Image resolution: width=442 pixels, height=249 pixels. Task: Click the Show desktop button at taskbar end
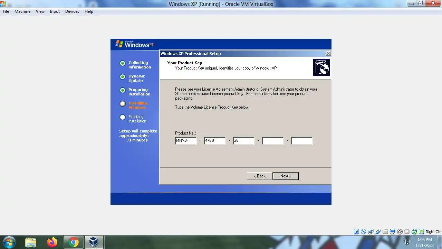coord(440,242)
